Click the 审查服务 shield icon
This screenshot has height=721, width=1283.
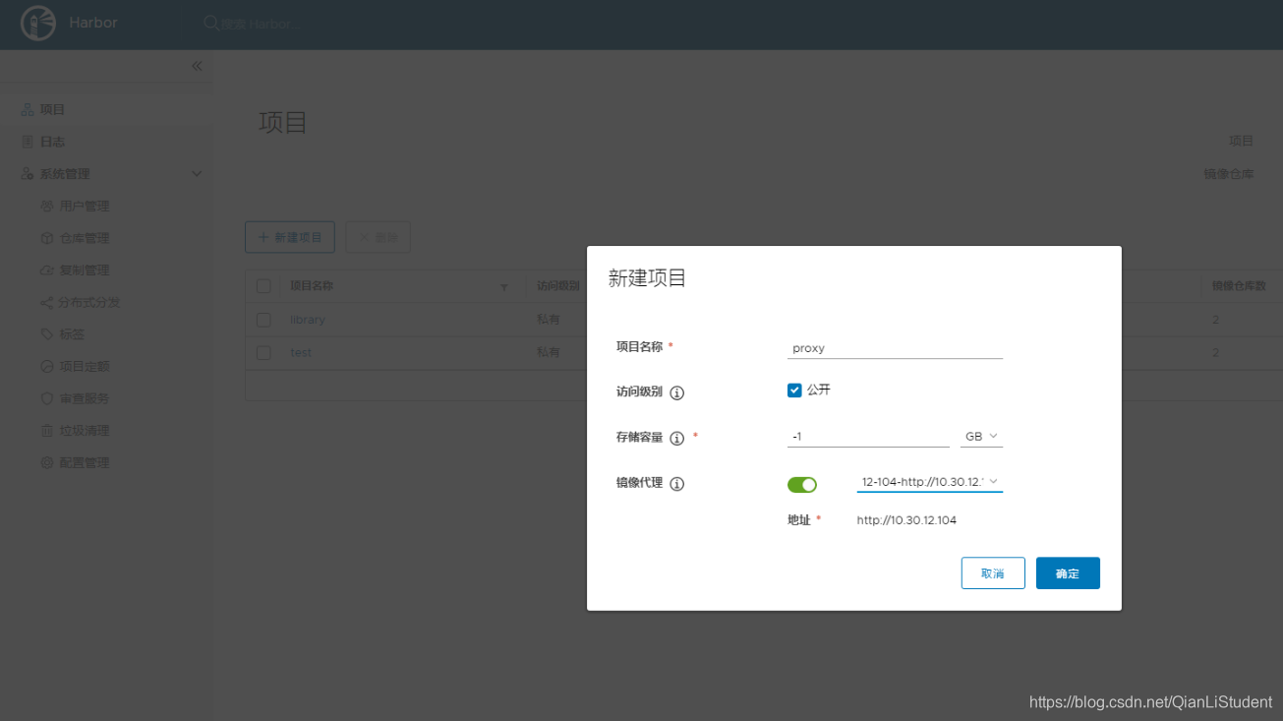(x=46, y=399)
